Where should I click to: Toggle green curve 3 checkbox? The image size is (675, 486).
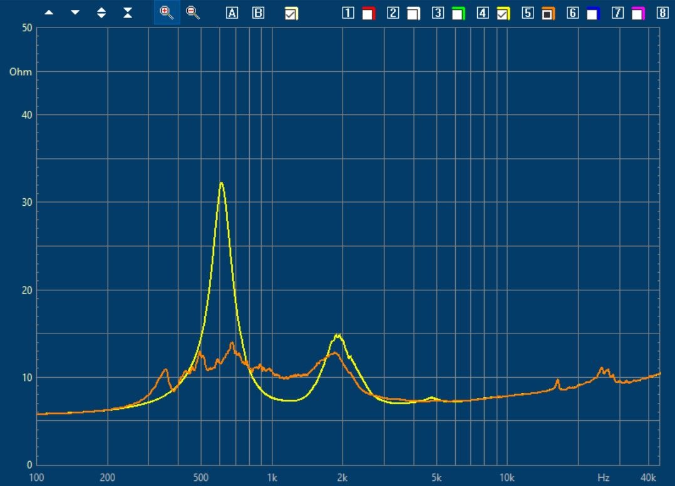click(x=458, y=14)
